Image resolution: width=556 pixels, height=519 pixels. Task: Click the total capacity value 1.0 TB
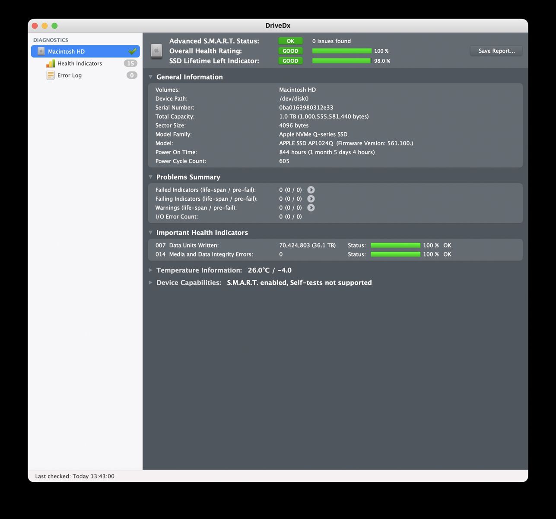click(324, 117)
